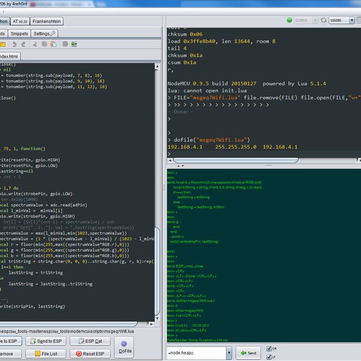Image resolution: width=361 pixels, height=361 pixels.
Task: Click the "csum 0x1a" terminal line
Action: (x=182, y=63)
